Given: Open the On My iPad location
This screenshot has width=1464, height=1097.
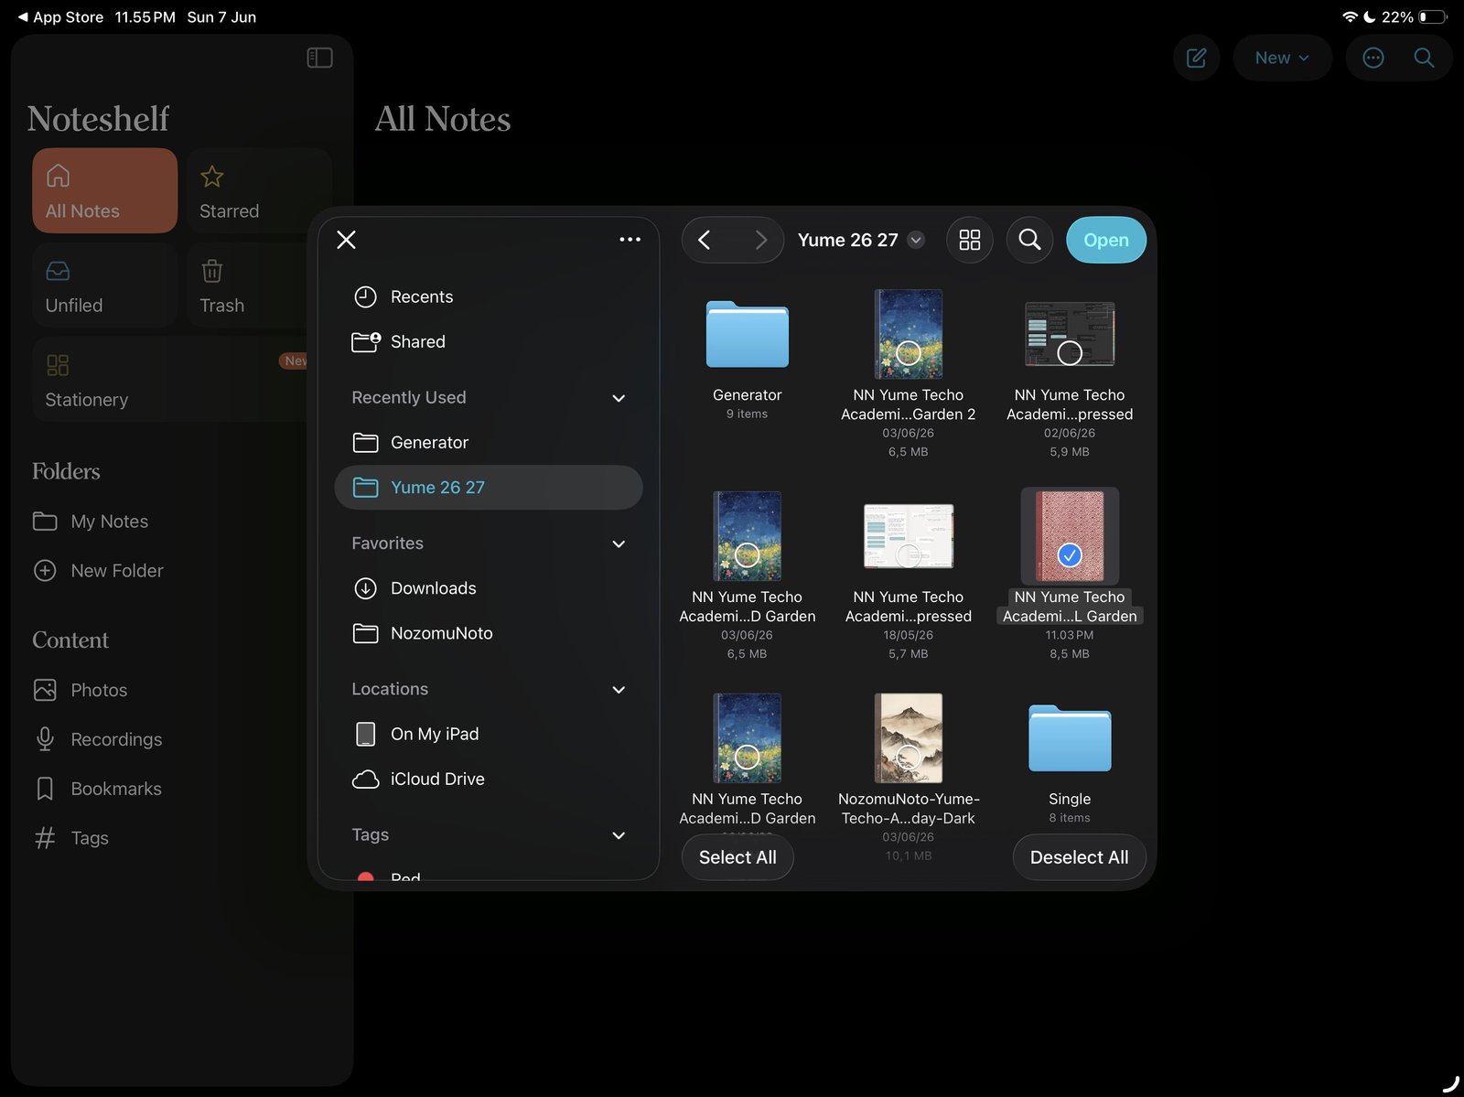Looking at the screenshot, I should click(x=489, y=734).
